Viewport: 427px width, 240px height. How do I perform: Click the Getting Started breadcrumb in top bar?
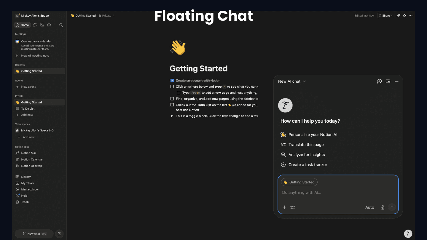(83, 16)
